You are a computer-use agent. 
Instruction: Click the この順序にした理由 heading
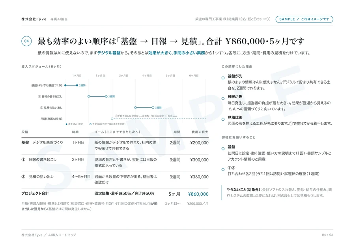237,67
